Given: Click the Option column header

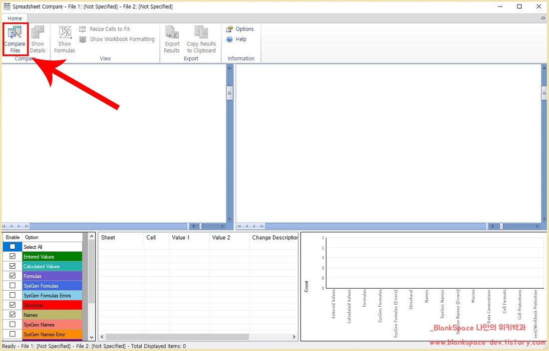Looking at the screenshot, I should [52, 237].
